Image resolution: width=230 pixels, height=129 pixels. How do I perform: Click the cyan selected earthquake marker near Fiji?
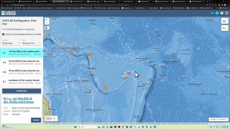139,69
